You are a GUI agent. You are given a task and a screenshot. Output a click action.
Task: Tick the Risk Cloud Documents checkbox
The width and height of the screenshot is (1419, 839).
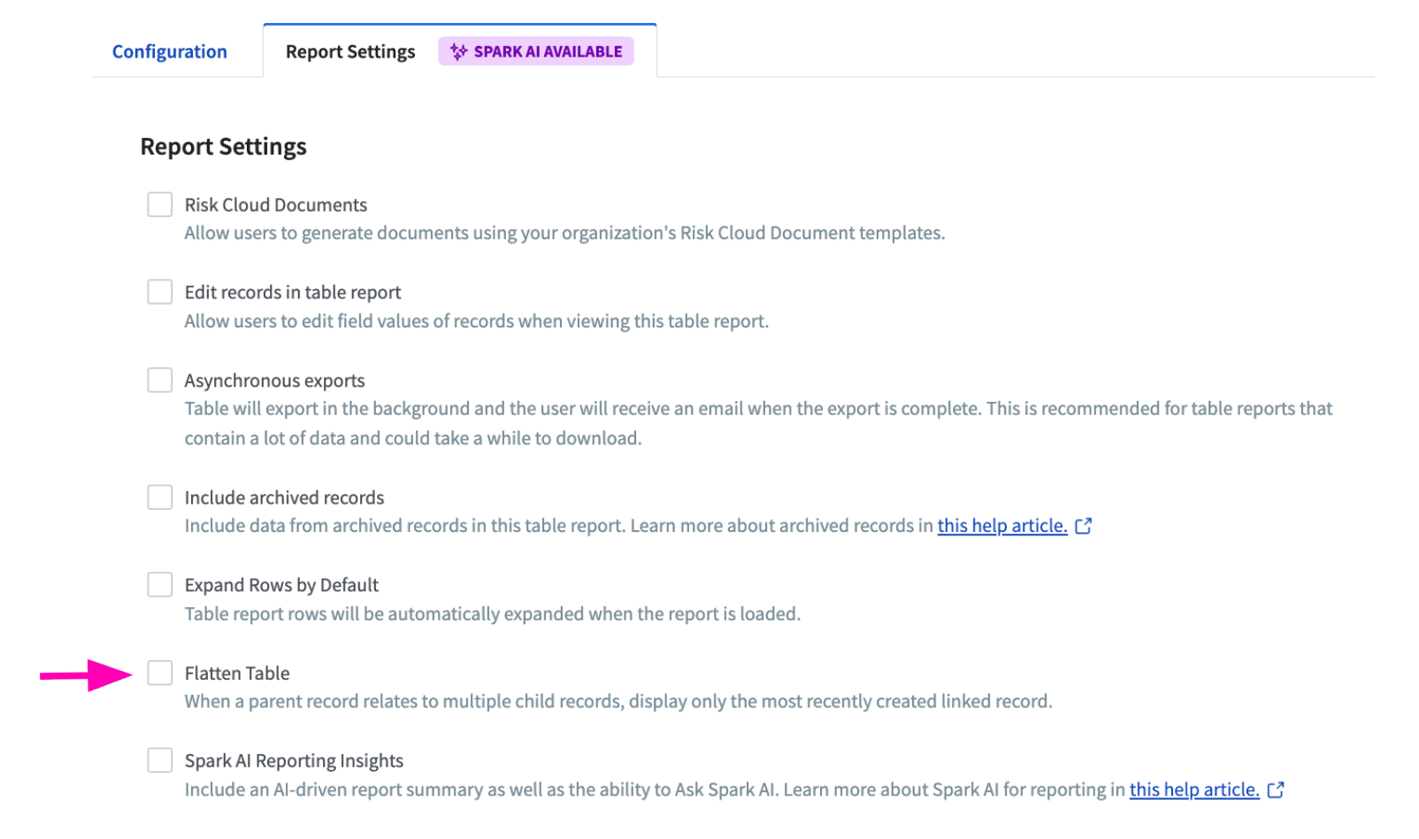pyautogui.click(x=160, y=204)
